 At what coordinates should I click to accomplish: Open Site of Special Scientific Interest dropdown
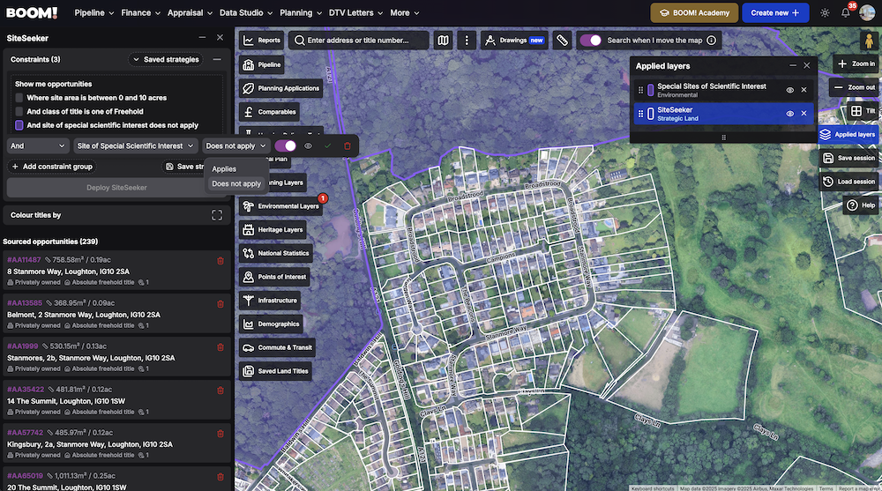(x=136, y=146)
